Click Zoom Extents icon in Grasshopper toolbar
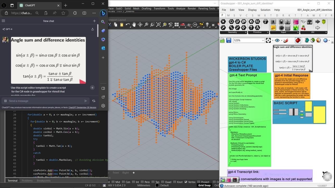The image size is (335, 188). (x=268, y=40)
